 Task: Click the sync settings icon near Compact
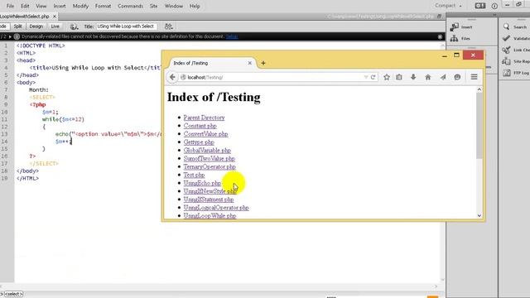pos(480,6)
